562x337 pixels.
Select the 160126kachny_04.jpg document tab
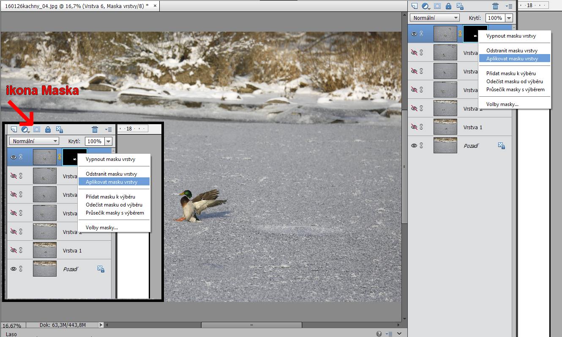[x=76, y=6]
